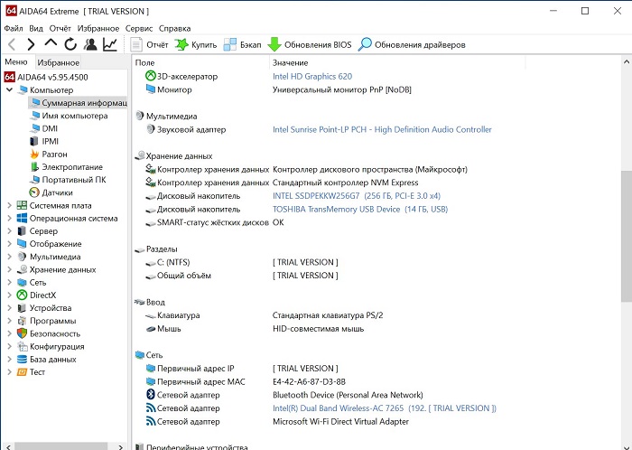Open the user/remote icon in the toolbar
This screenshot has height=450, width=632.
coord(90,44)
